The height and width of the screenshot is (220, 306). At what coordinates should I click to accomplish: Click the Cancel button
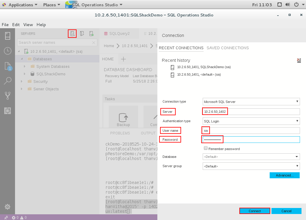(286, 211)
